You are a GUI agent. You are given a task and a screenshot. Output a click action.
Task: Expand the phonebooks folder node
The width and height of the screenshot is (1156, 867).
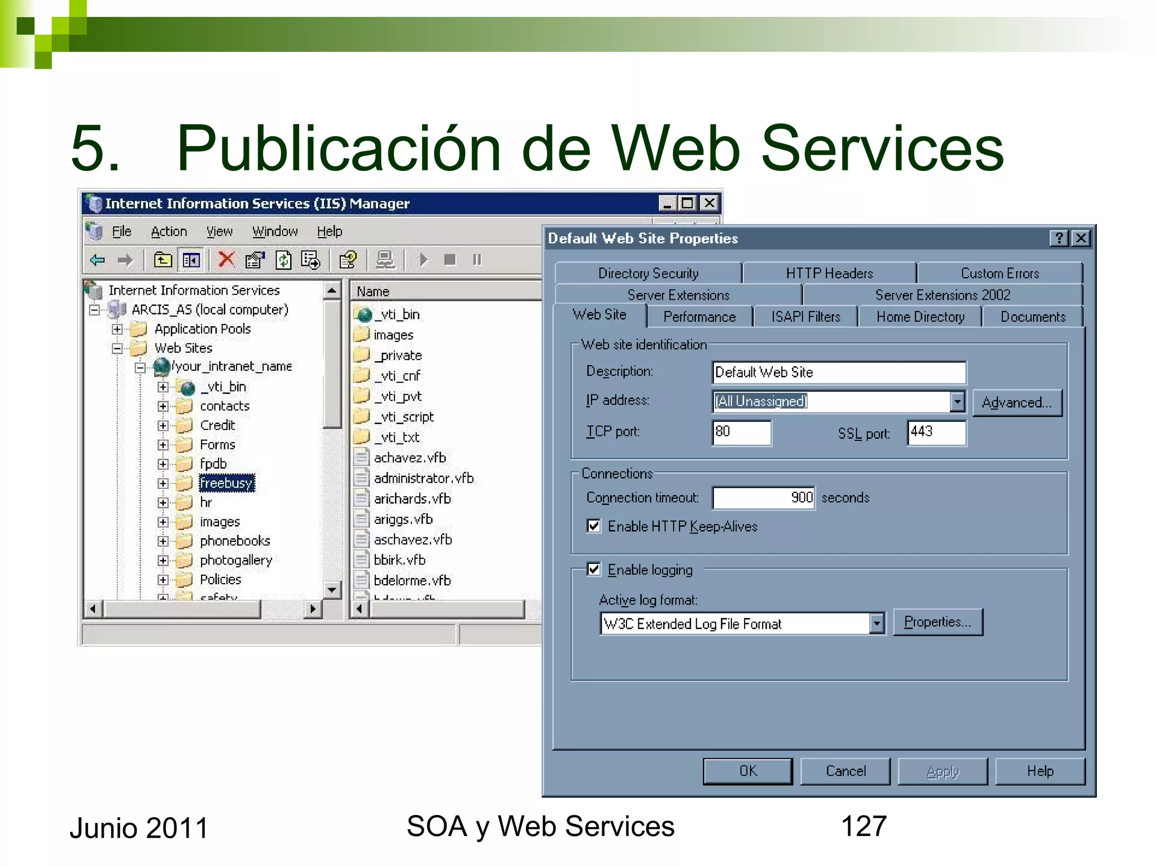(163, 541)
